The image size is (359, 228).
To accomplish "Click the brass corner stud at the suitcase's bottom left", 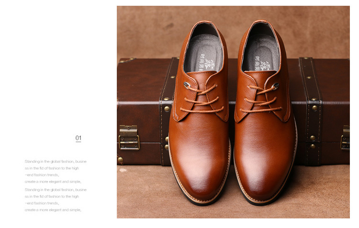I will (x=120, y=160).
